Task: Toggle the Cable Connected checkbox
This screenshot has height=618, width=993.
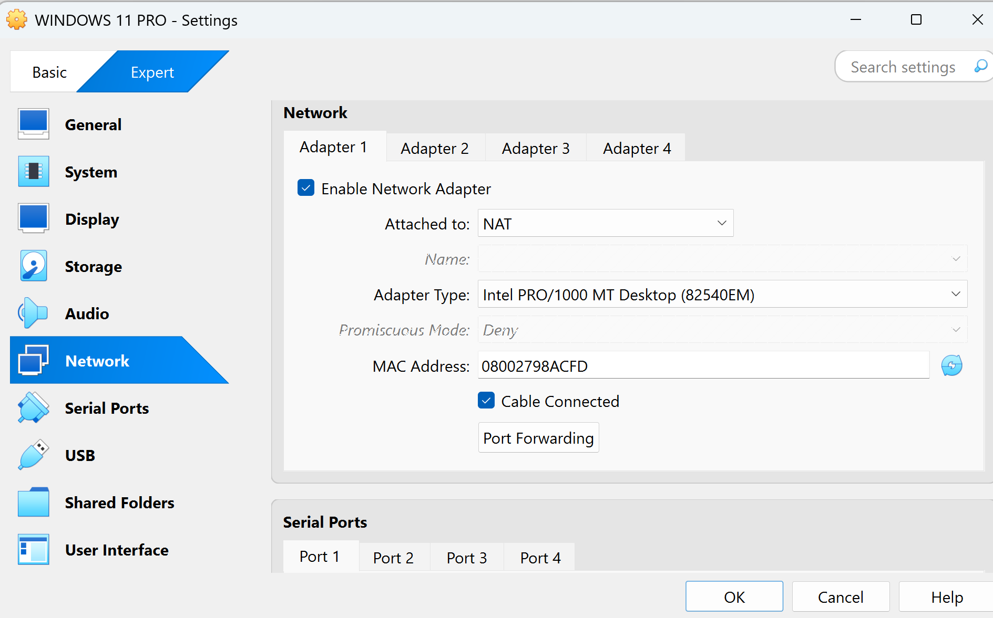Action: tap(486, 401)
